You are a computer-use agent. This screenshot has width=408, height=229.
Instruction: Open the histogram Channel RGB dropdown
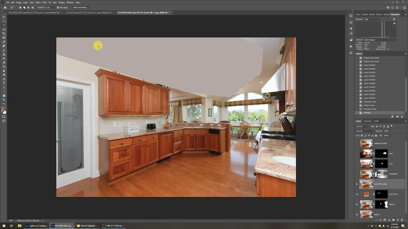tap(372, 19)
